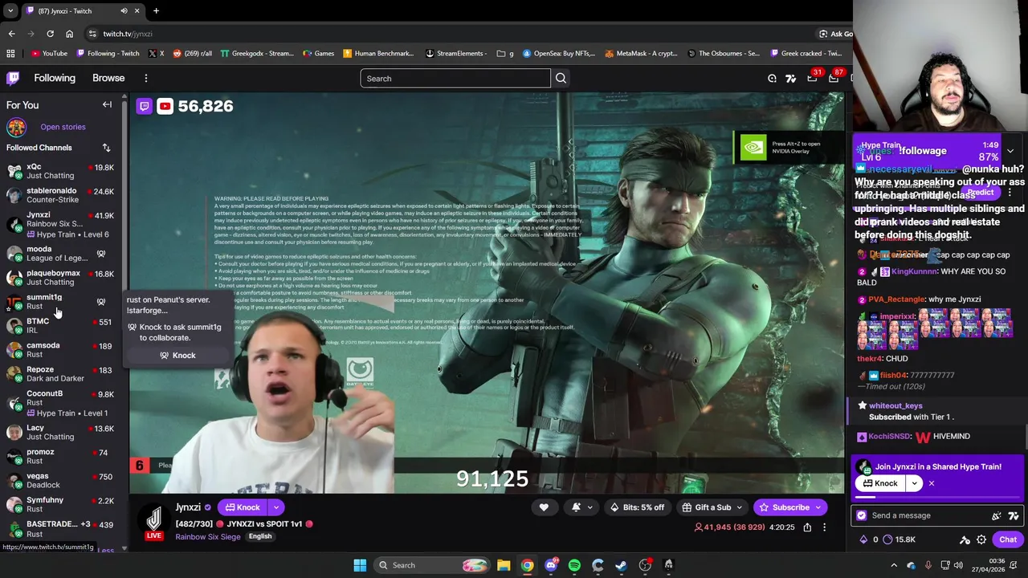
Task: Click Knock button in summit1g popup
Action: [x=177, y=356]
